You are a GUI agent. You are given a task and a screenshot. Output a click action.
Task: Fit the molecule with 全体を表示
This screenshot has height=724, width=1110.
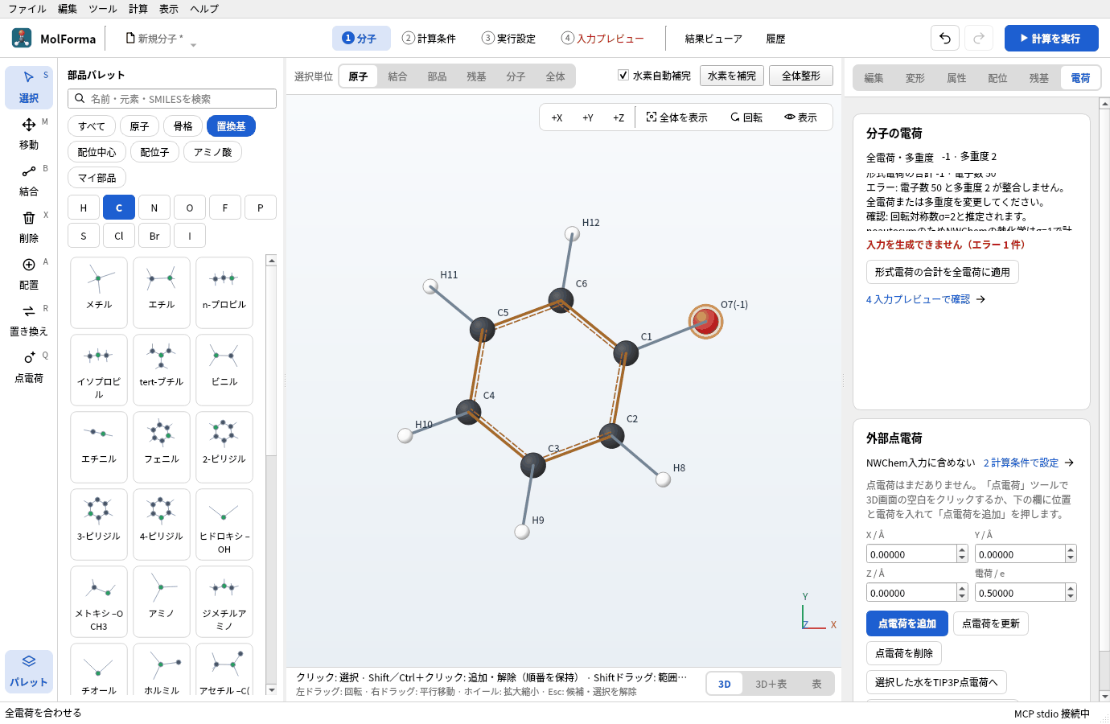click(x=677, y=117)
